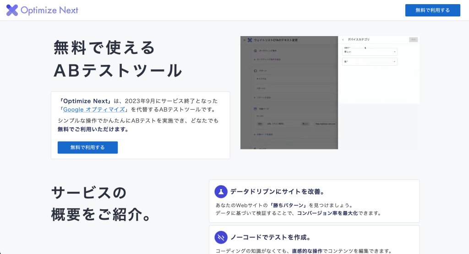This screenshot has height=254, width=469.
Task: Click the ウェイトリストCTAのテキスト変更 title in demo
Action: point(276,40)
